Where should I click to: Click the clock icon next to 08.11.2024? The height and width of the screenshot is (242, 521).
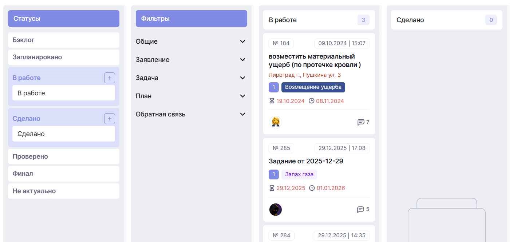[312, 101]
